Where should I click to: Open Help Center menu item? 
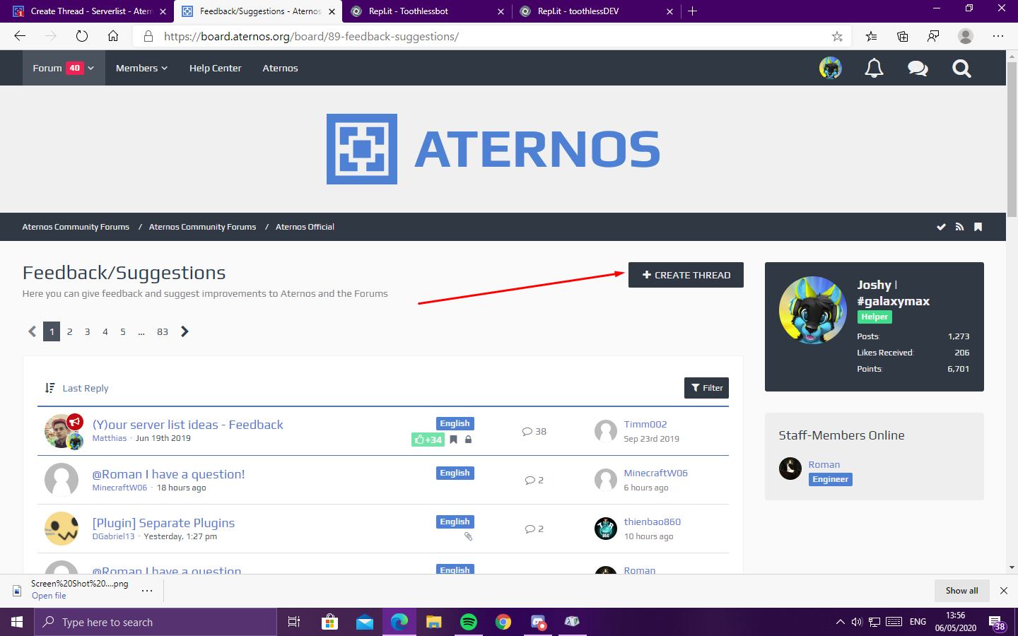tap(215, 68)
